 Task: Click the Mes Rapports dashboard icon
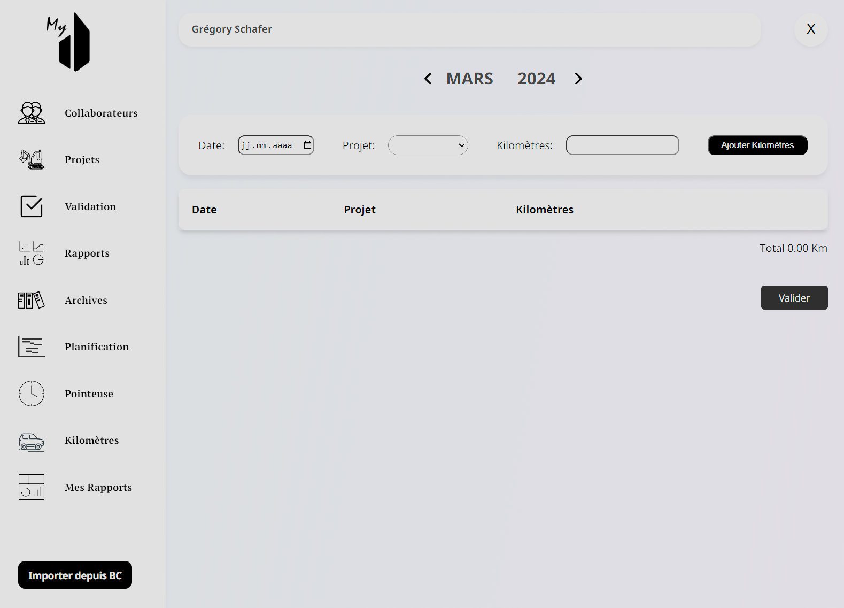click(x=32, y=487)
